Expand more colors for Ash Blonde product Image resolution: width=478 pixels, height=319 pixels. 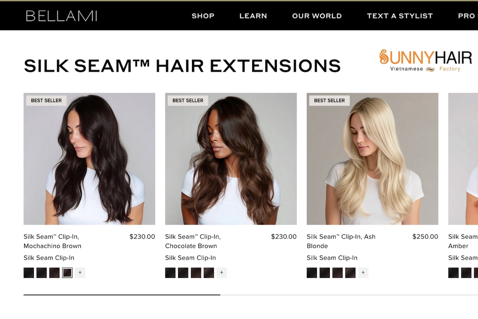pyautogui.click(x=363, y=273)
